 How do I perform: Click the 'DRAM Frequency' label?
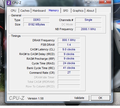tap(43, 40)
